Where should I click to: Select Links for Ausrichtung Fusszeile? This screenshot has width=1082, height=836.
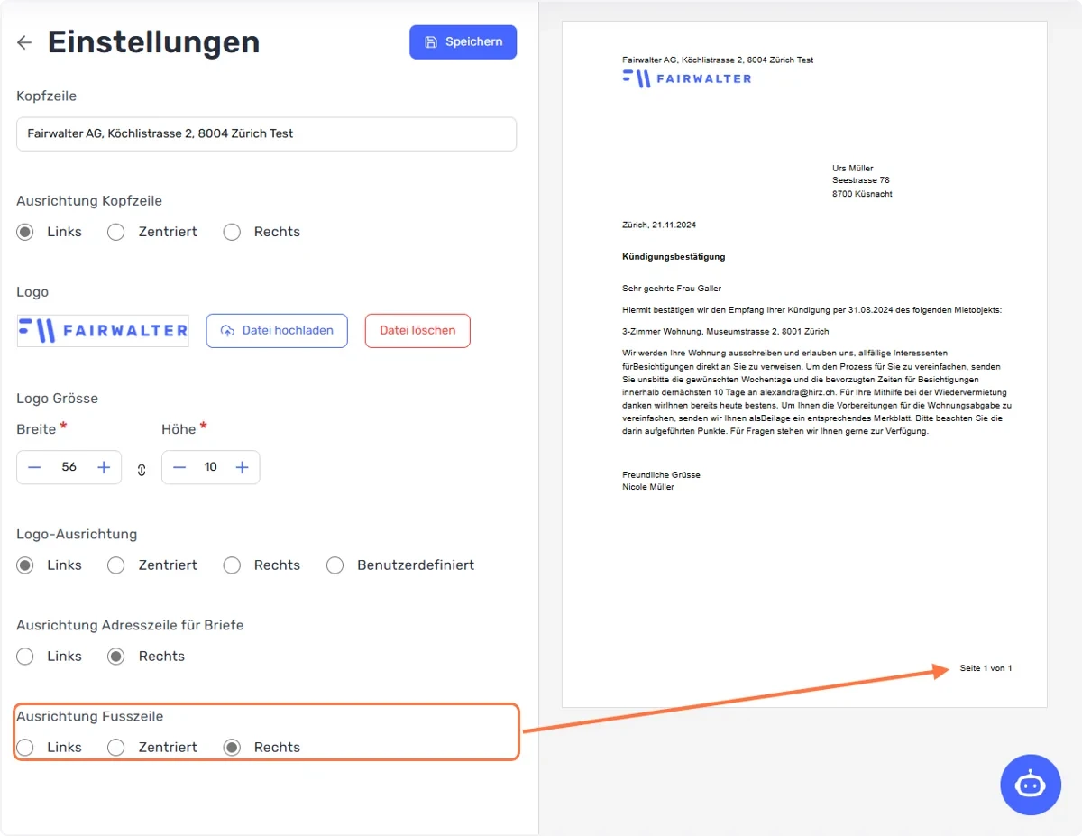pyautogui.click(x=25, y=748)
